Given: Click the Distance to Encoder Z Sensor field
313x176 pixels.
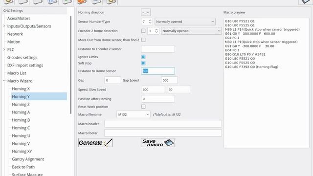Looking at the screenshot, I should click(x=158, y=49).
